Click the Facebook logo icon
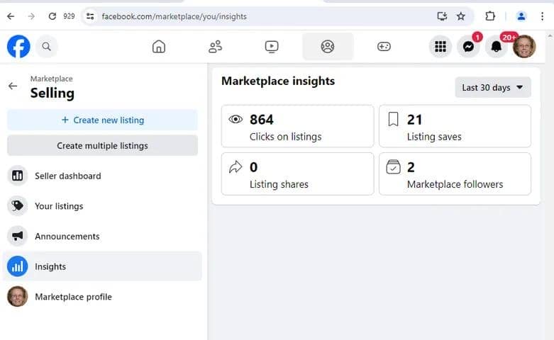The width and height of the screenshot is (554, 340). click(x=18, y=47)
